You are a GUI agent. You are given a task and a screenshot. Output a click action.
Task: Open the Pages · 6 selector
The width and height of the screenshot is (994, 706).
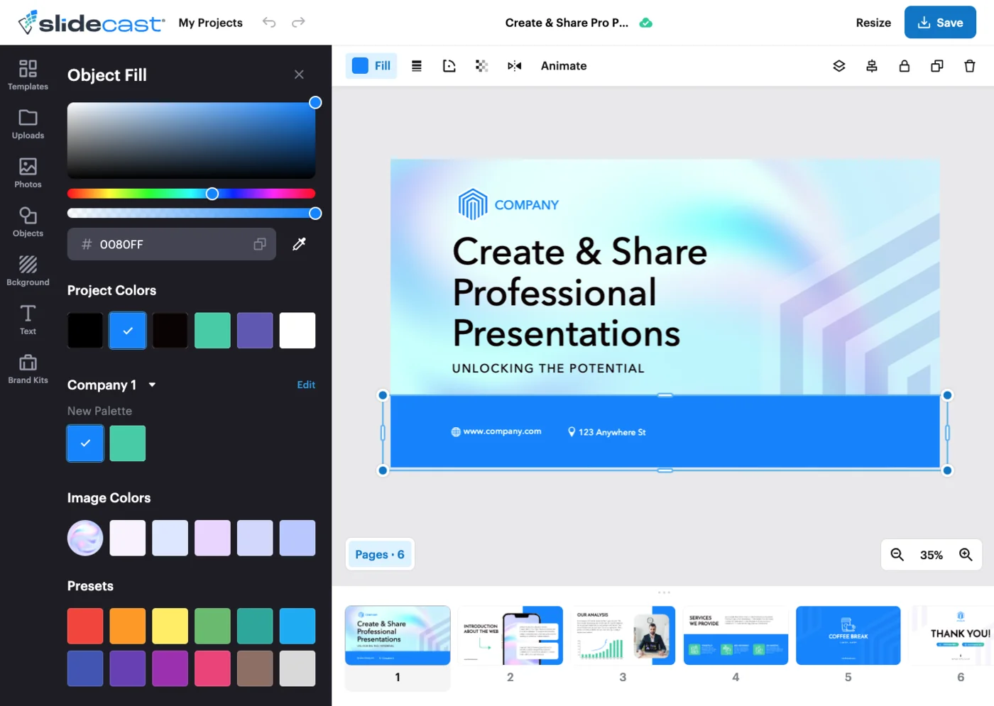380,554
